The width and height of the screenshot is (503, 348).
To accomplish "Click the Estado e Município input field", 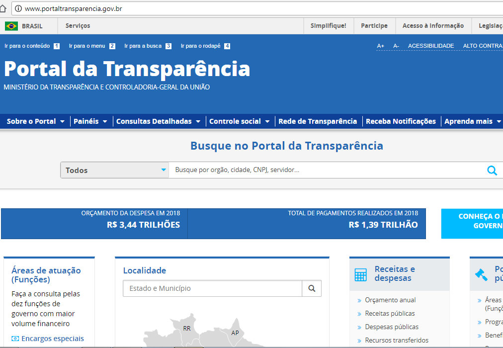I will click(212, 288).
